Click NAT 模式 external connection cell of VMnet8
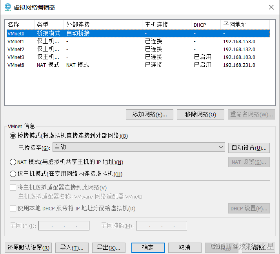 click(x=78, y=65)
